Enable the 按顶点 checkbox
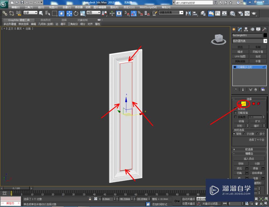The height and width of the screenshot is (207, 269). tap(235, 109)
